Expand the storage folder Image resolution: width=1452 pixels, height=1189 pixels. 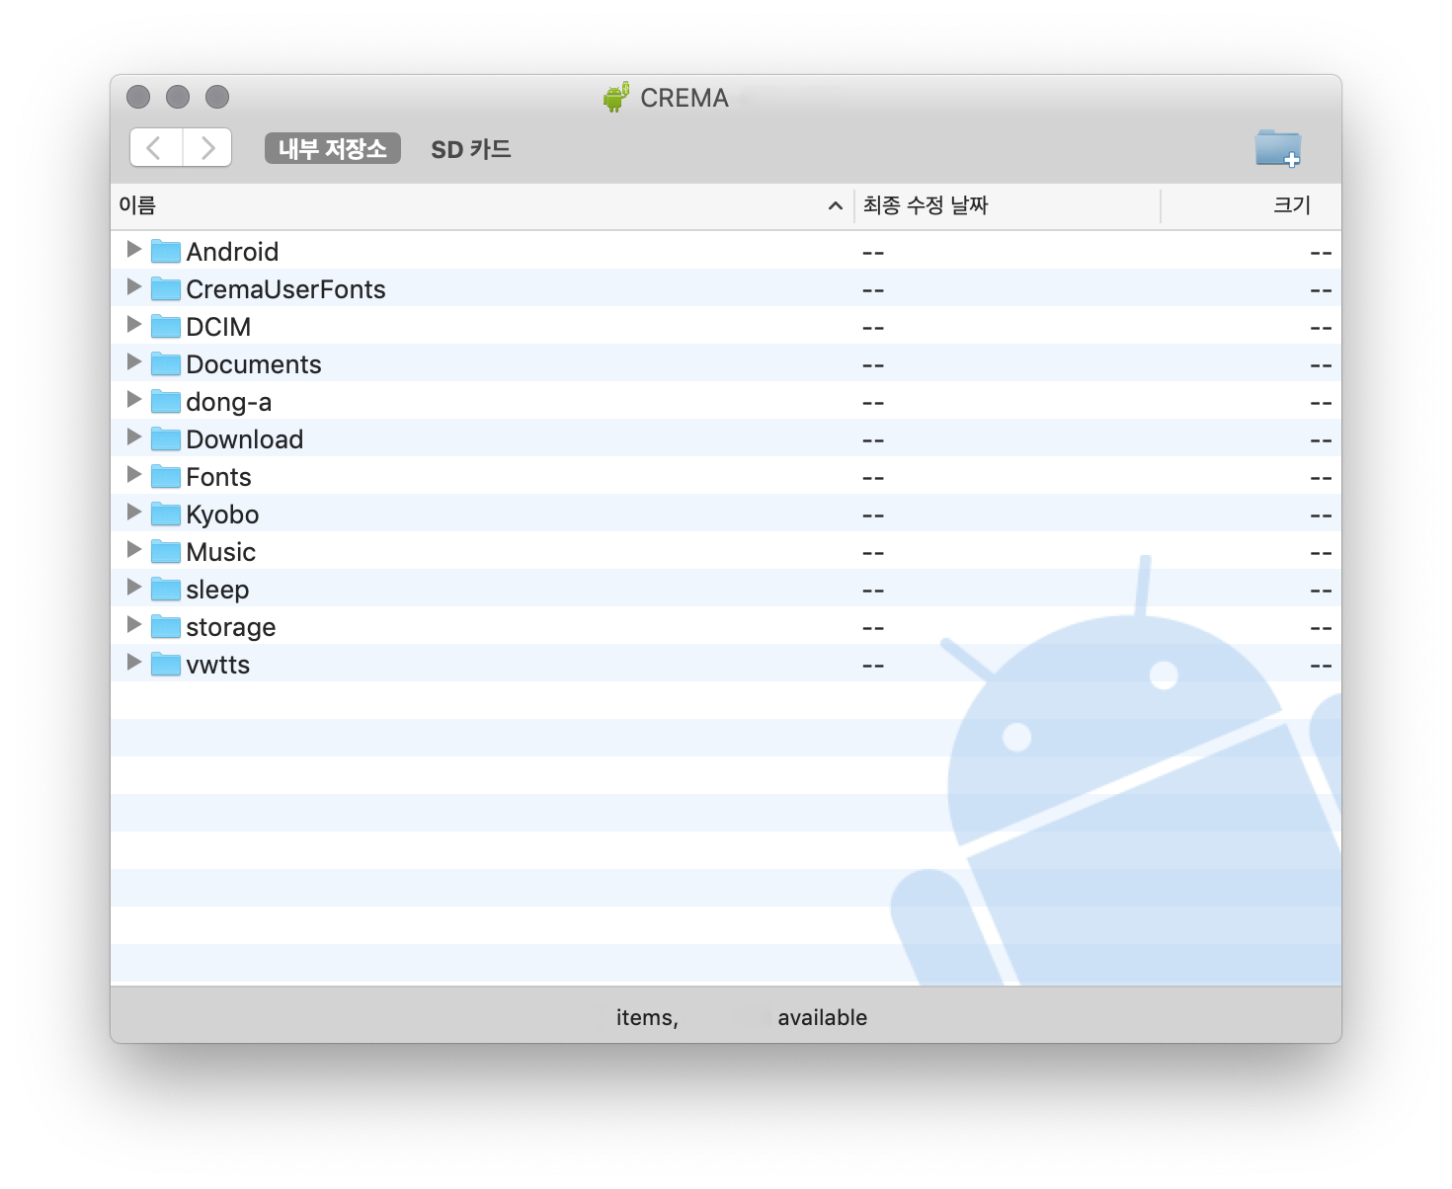pos(133,624)
